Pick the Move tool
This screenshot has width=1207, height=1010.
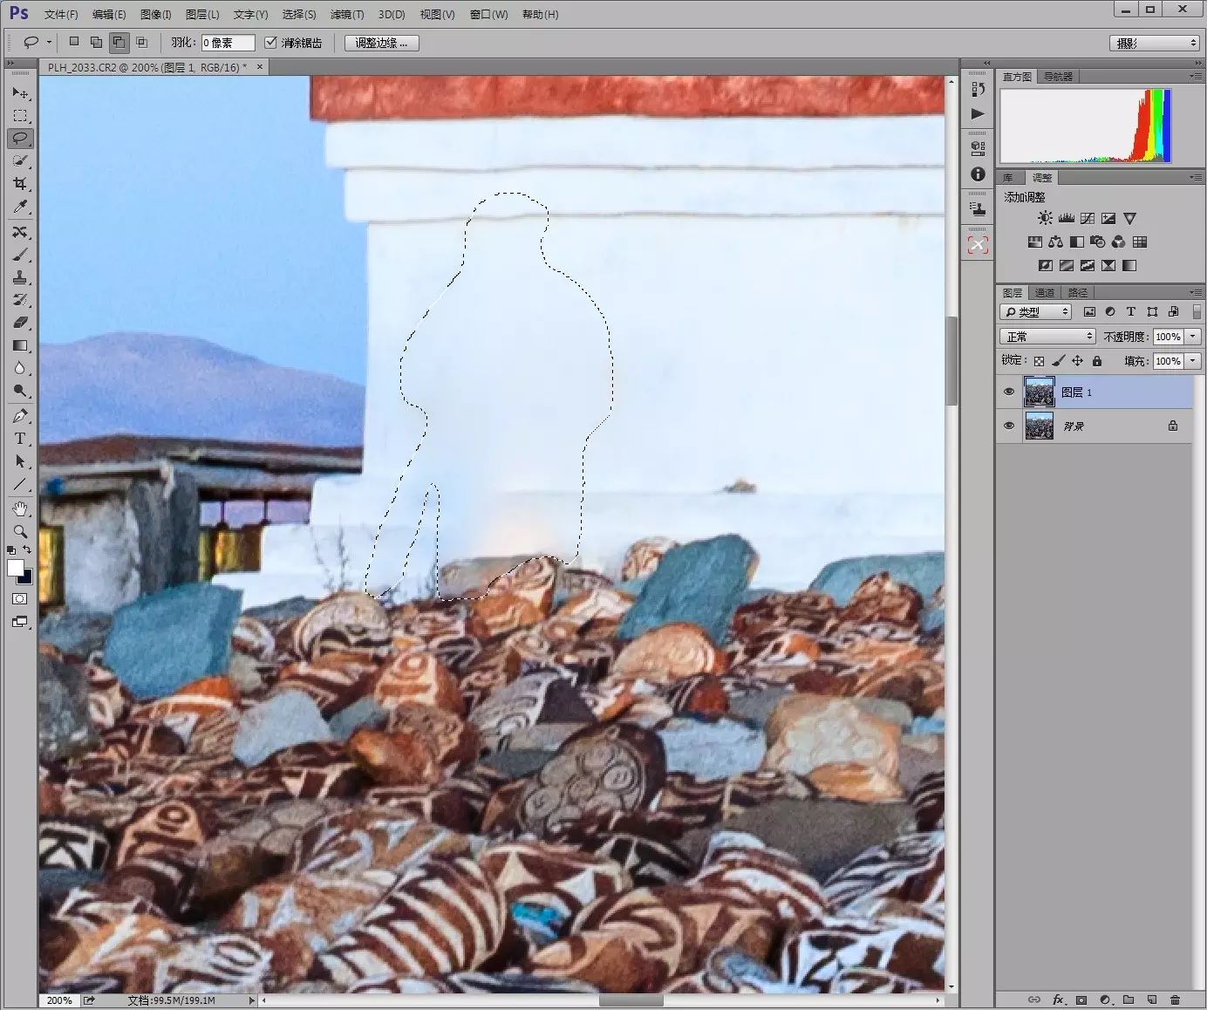tap(20, 93)
